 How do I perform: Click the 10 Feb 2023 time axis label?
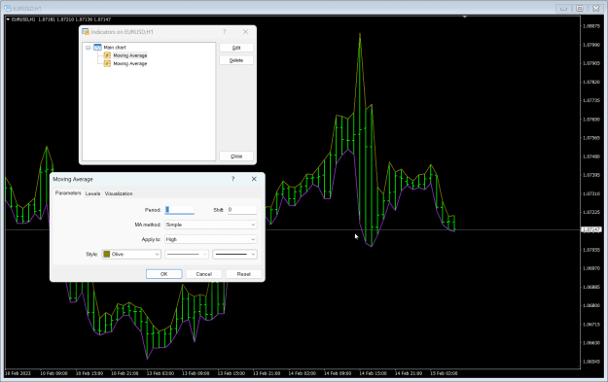click(18, 373)
